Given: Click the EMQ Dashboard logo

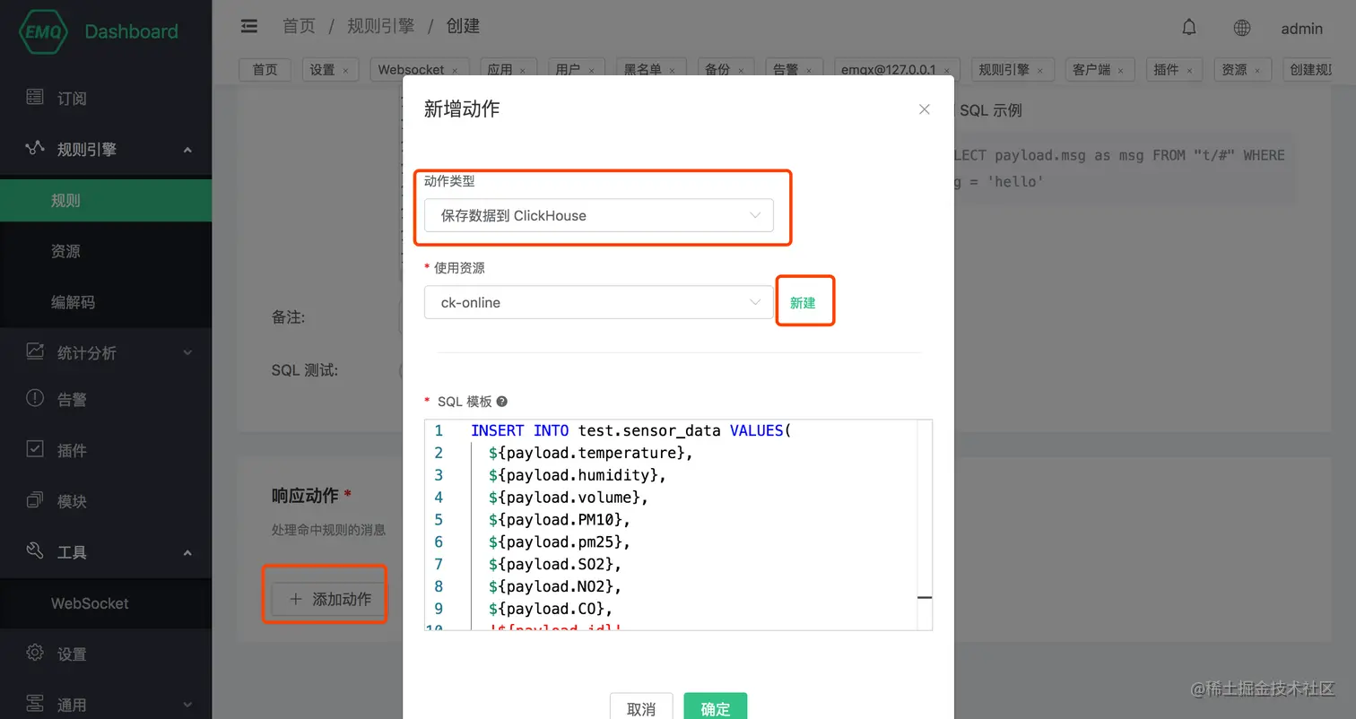Looking at the screenshot, I should [99, 31].
